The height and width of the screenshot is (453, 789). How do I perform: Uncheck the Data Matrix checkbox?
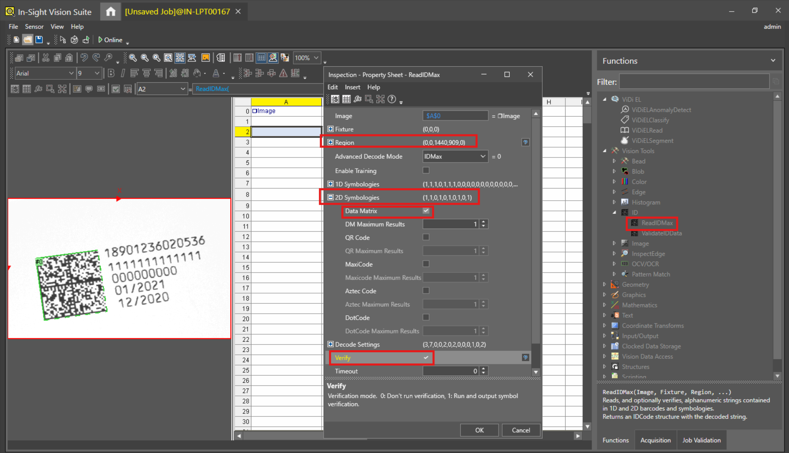426,211
